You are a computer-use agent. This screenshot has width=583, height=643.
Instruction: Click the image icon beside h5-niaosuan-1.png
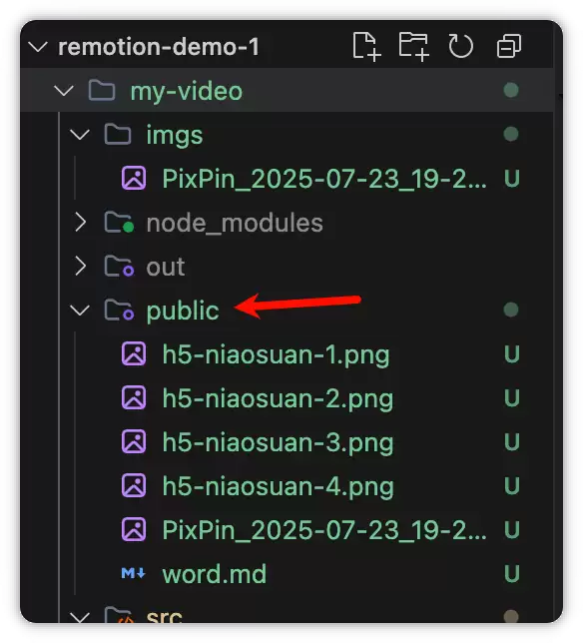pyautogui.click(x=134, y=353)
